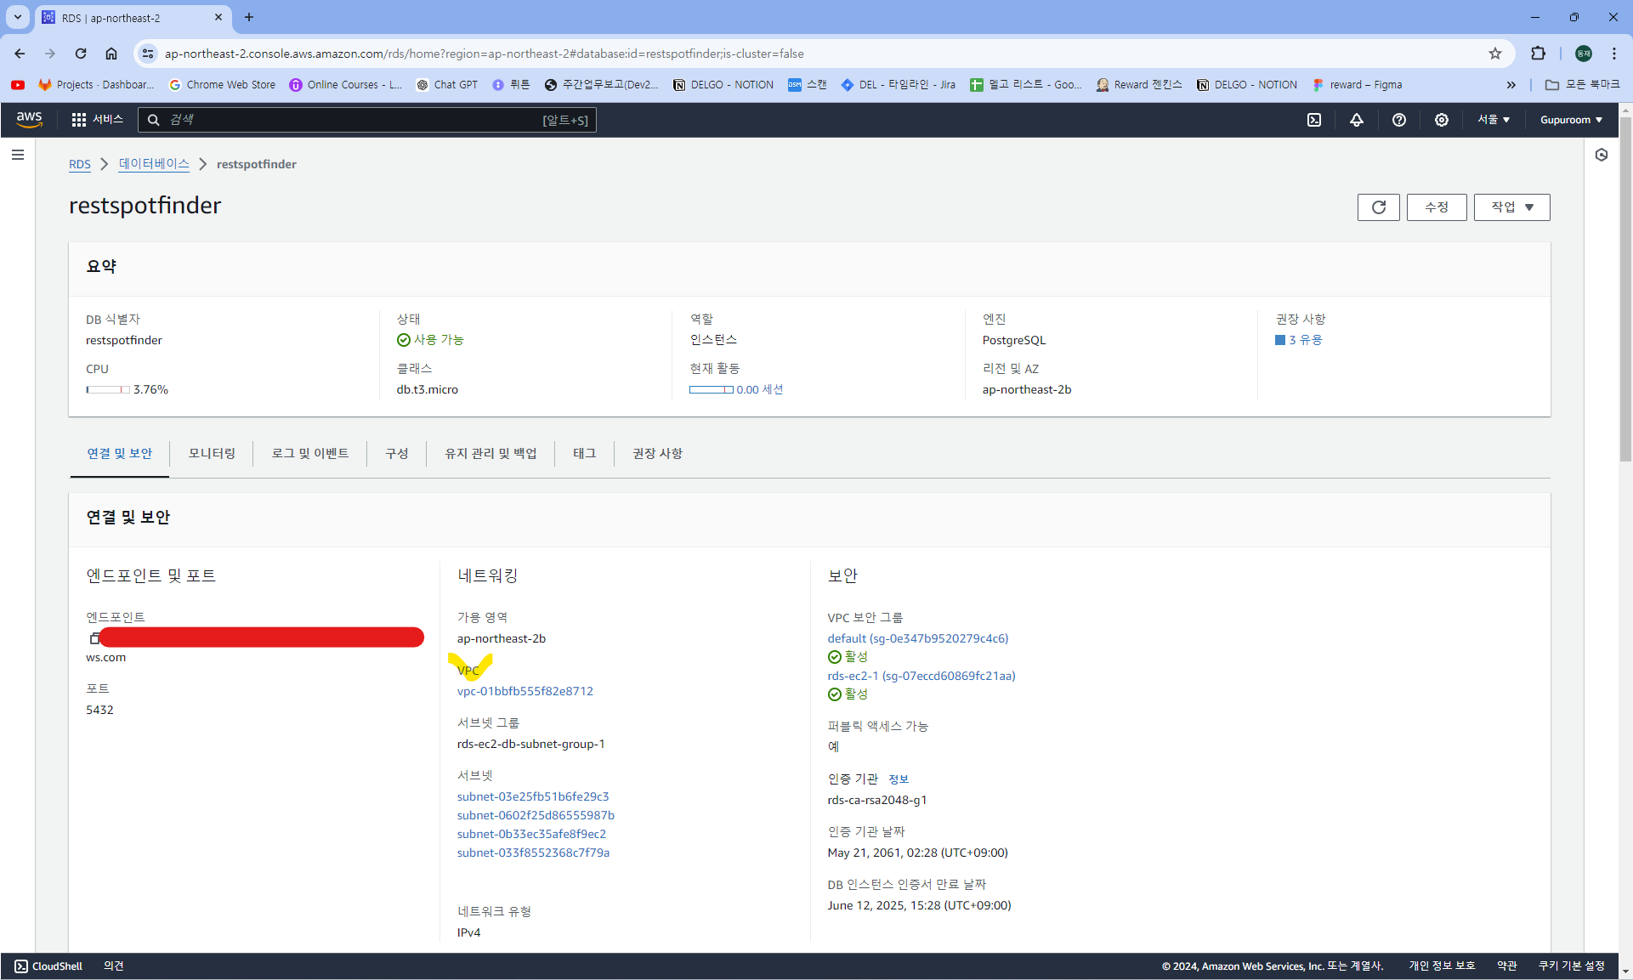Open the services grid menu icon
Screen dimensions: 1633x980
[x=79, y=120]
